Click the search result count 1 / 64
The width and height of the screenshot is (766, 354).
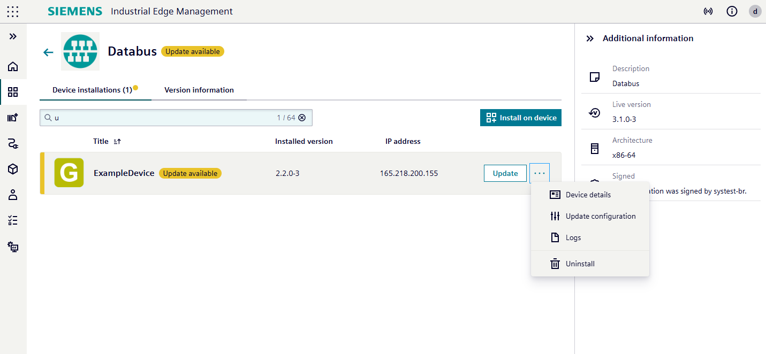click(286, 118)
